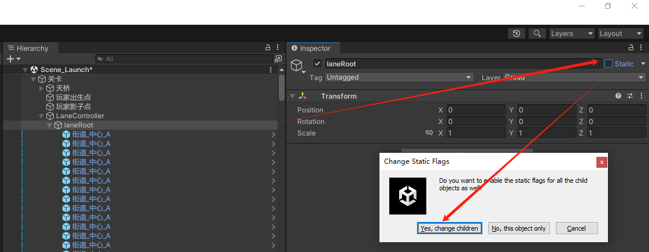
Task: Cancel the Change Static Flags dialog
Action: (577, 228)
